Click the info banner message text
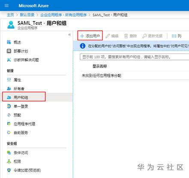189x178 pixels. pos(138,46)
